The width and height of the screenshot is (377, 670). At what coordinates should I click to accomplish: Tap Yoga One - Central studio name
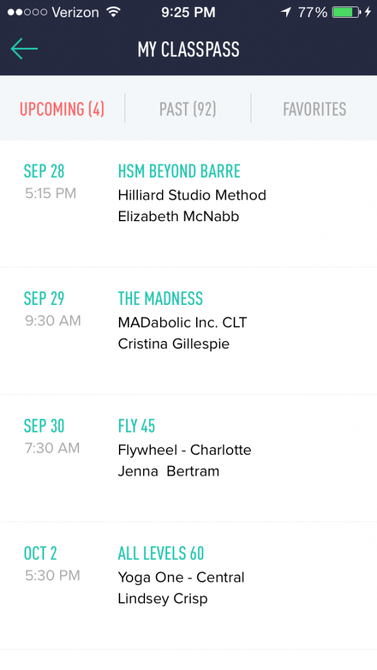181,577
